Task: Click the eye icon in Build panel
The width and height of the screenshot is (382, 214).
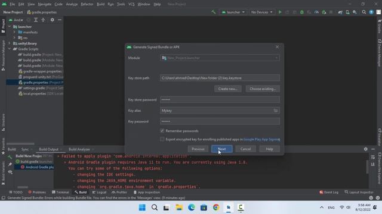Action: 10,172
